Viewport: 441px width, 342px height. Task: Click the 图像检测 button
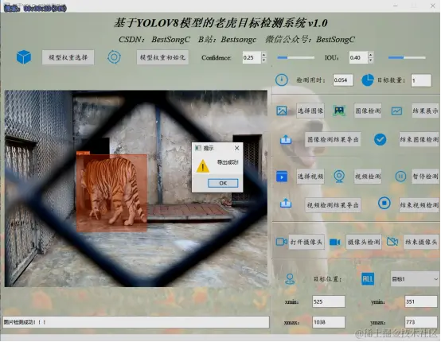368,111
